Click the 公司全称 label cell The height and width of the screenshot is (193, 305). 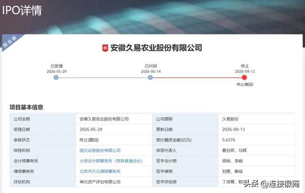pos(43,119)
